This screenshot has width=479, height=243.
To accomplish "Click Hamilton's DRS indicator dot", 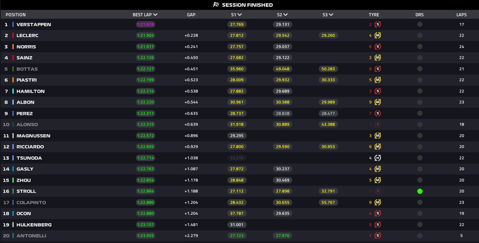I will click(x=420, y=91).
